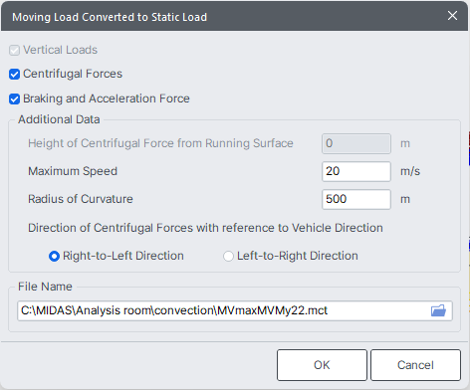Click the grayed Vertical Loads checkbox
The width and height of the screenshot is (470, 390).
14,50
